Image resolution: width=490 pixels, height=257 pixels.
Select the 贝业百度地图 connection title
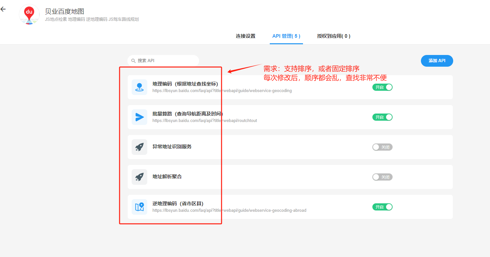[65, 11]
